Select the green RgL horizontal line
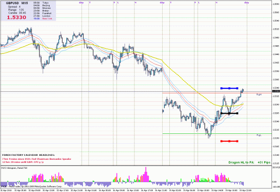 click(x=217, y=133)
